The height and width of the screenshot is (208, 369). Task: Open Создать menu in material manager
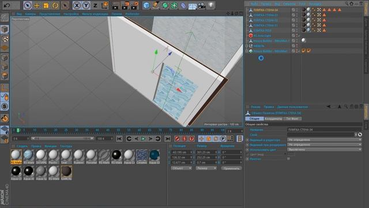coord(22,146)
